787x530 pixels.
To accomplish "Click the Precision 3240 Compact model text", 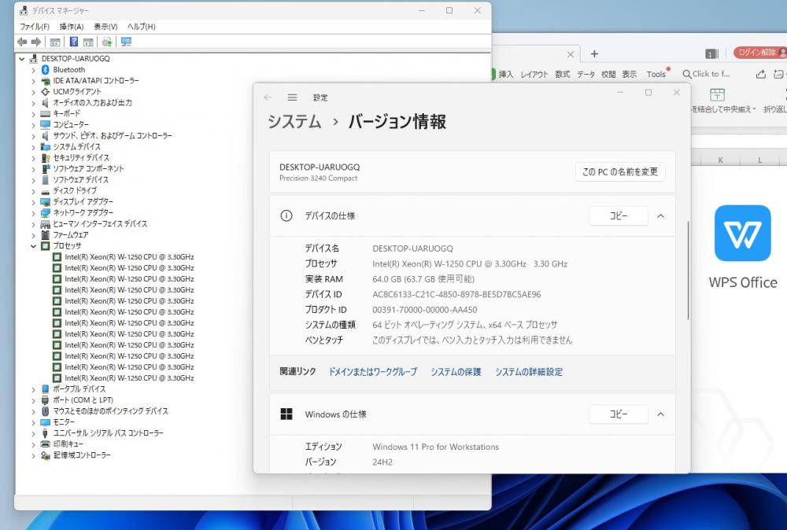I will (318, 179).
